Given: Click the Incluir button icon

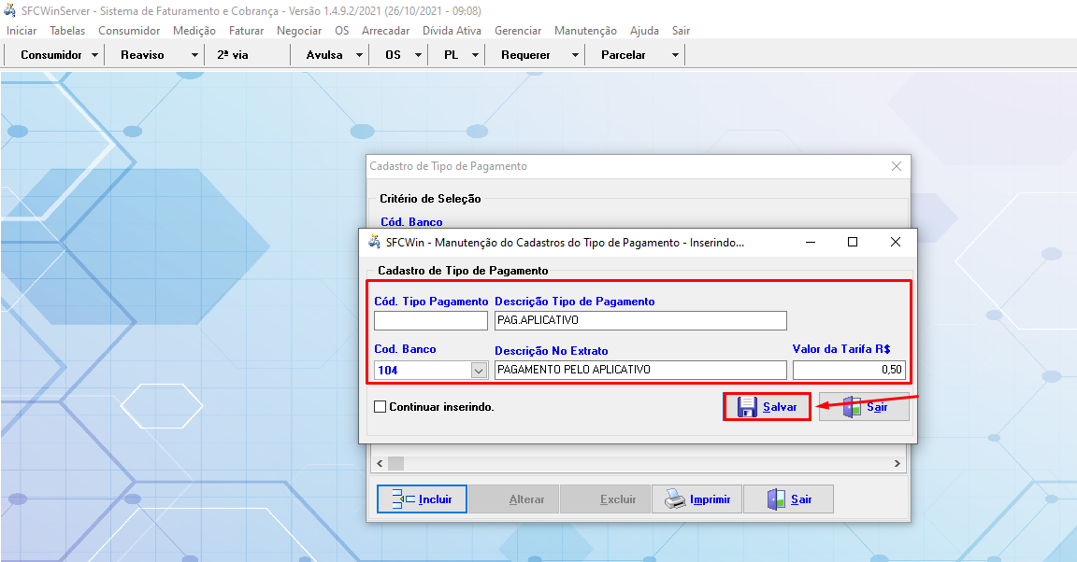Looking at the screenshot, I should [x=402, y=499].
